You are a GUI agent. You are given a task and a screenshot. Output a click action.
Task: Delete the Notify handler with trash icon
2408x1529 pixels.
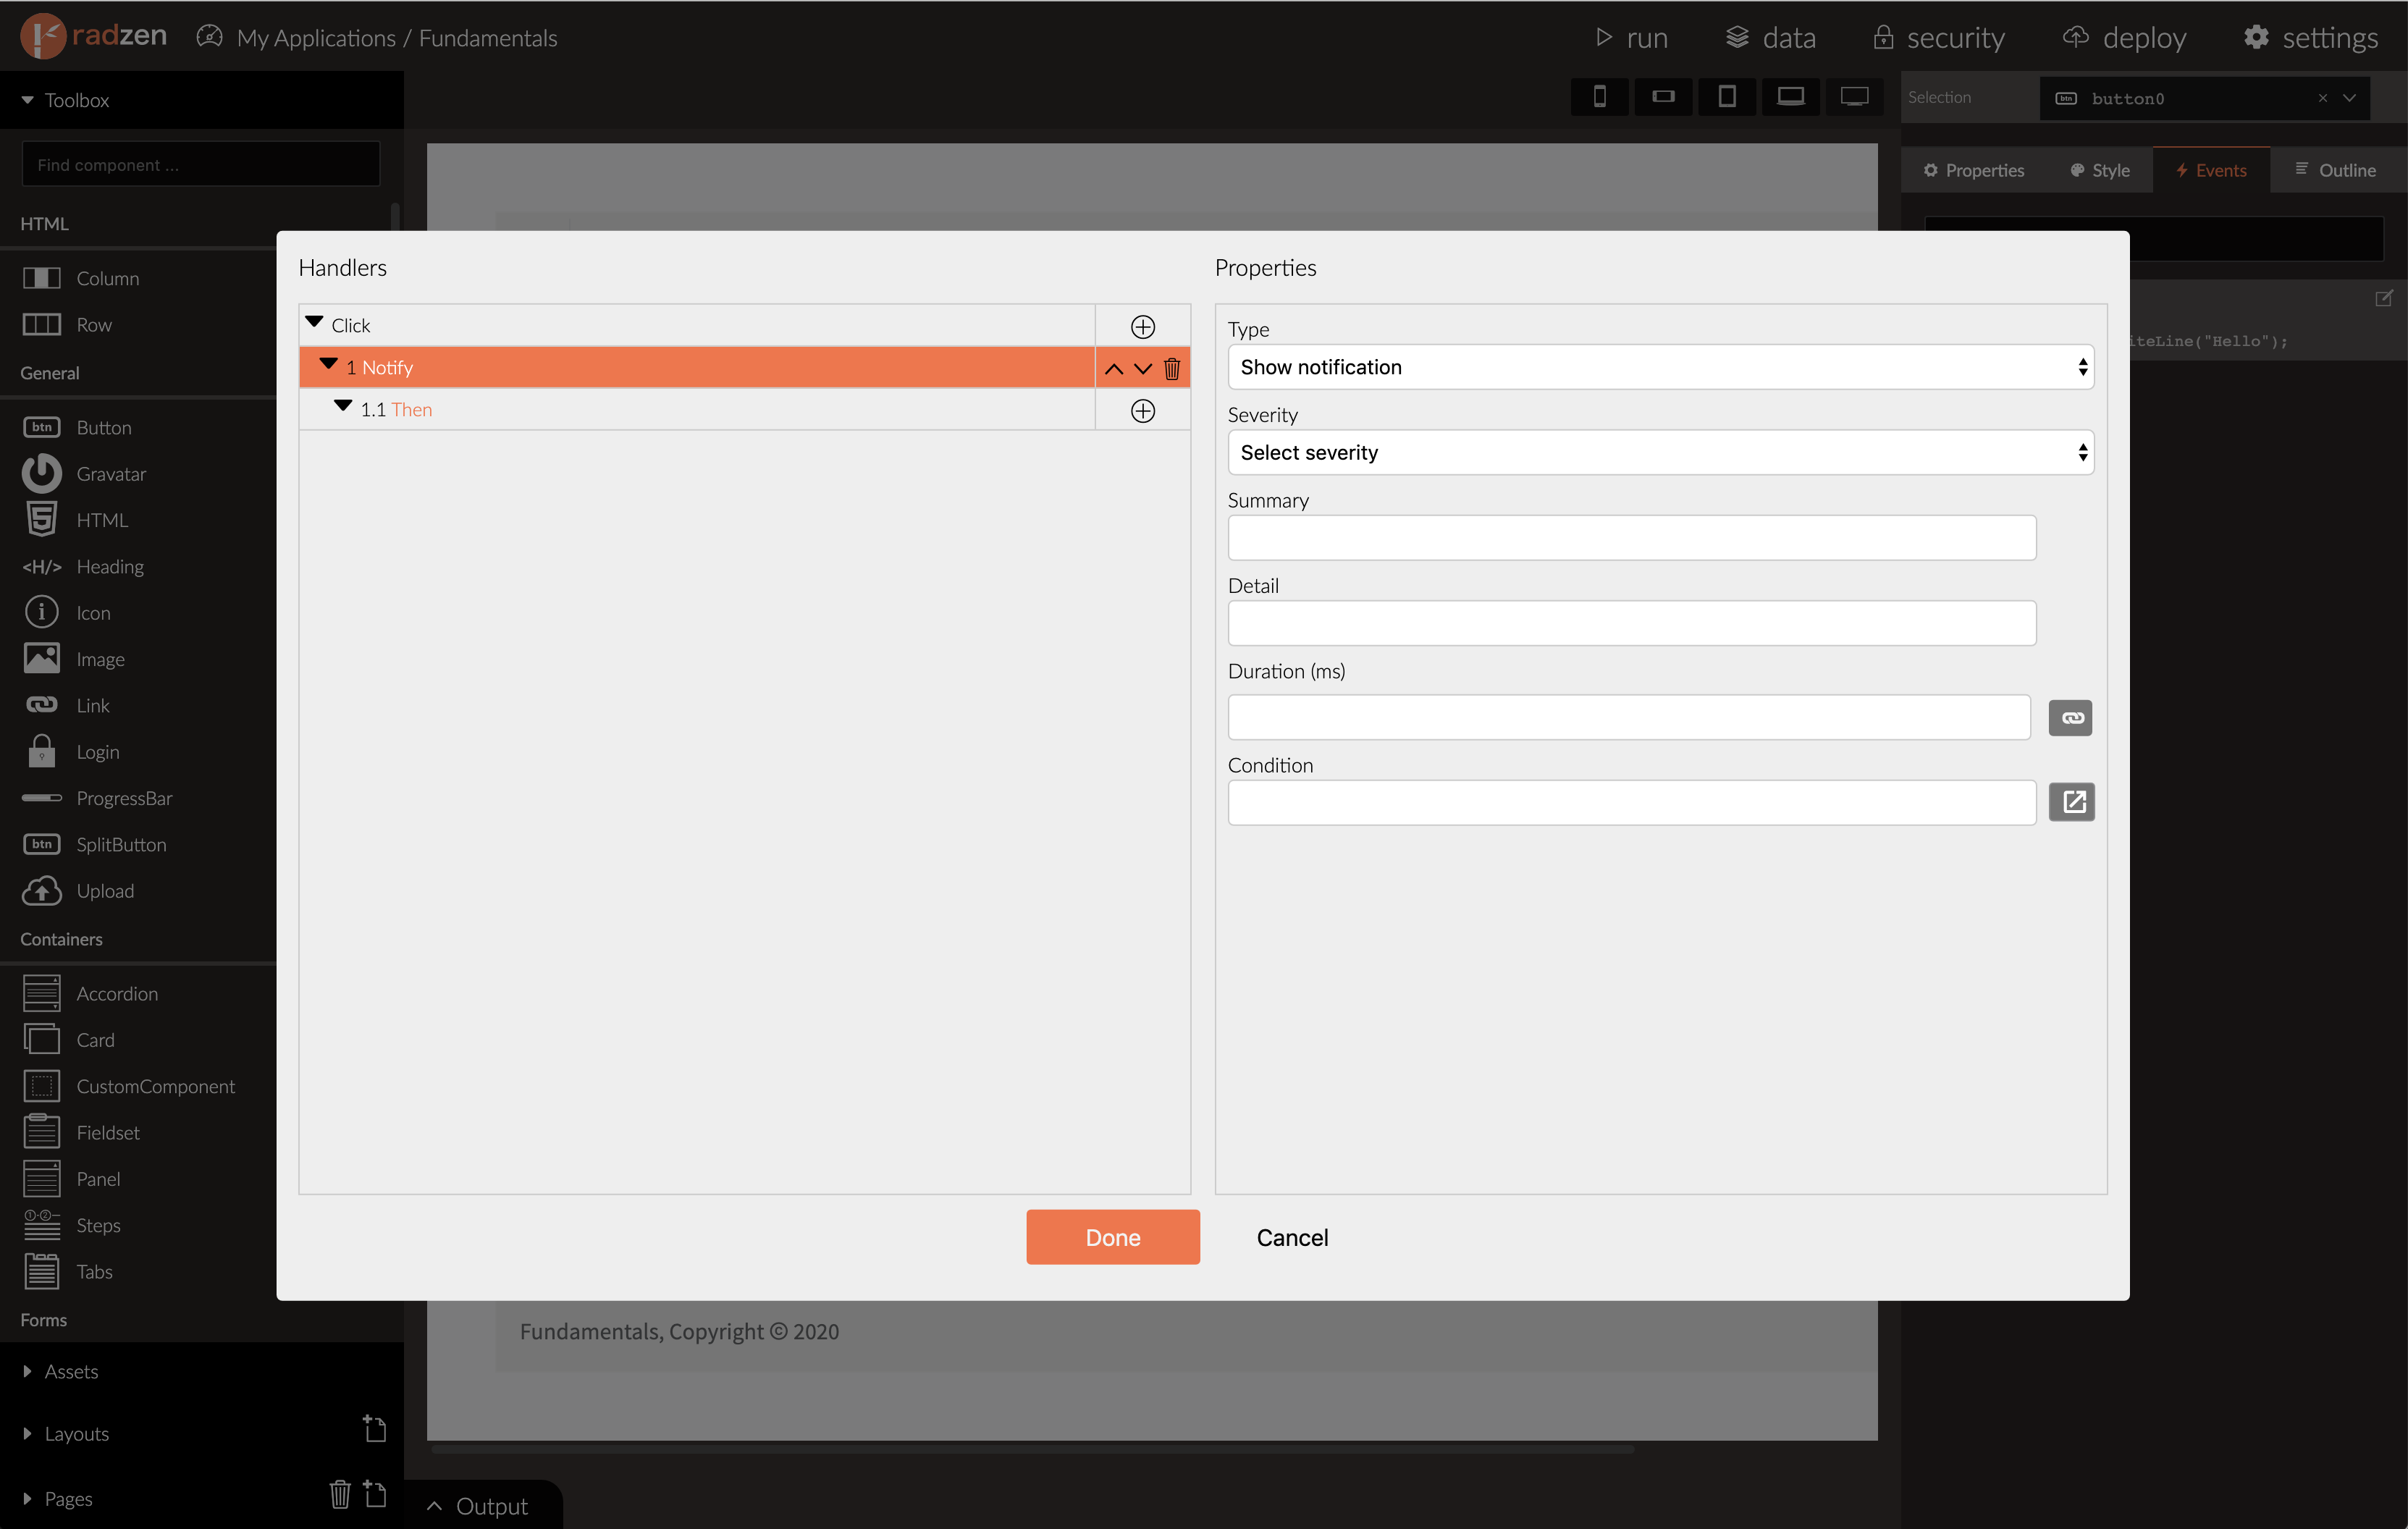pos(1172,368)
